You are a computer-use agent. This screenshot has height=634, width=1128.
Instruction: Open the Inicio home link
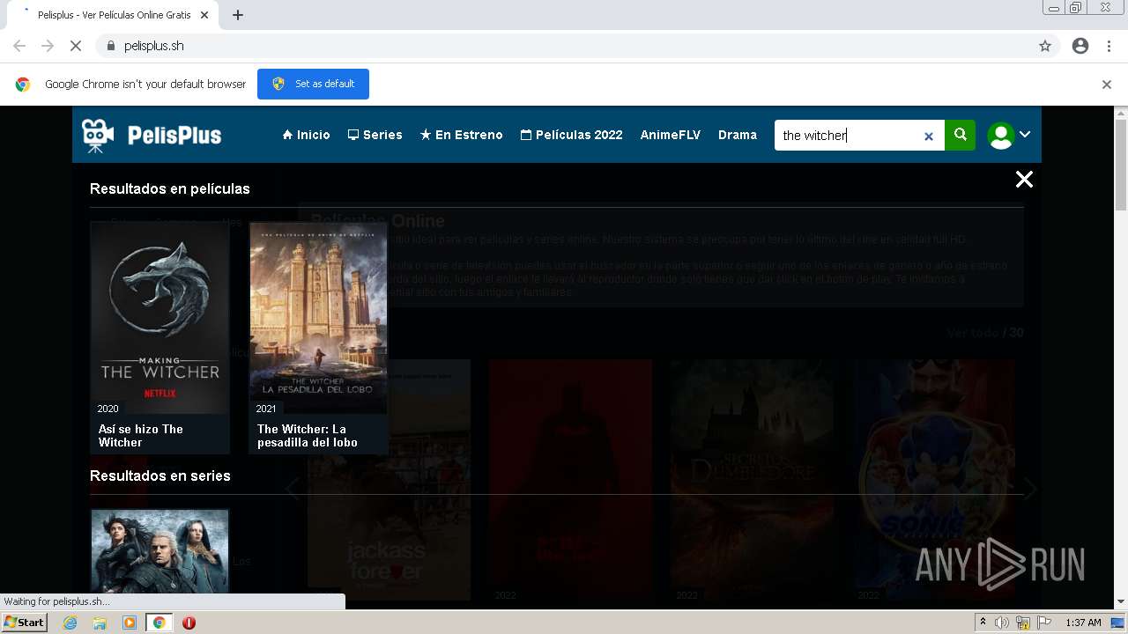click(306, 135)
